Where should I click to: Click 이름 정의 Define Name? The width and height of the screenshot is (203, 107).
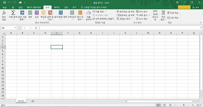(x=98, y=11)
